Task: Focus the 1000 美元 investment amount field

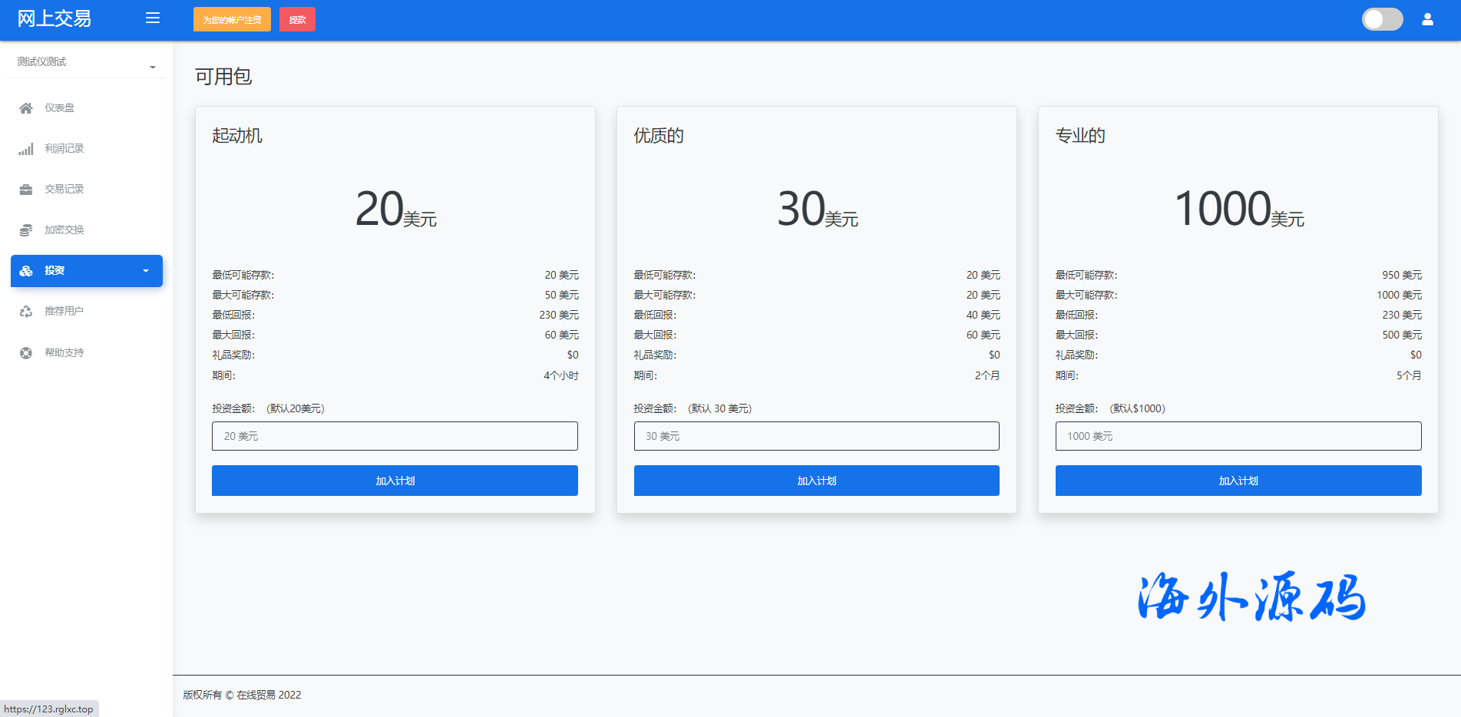Action: coord(1238,436)
